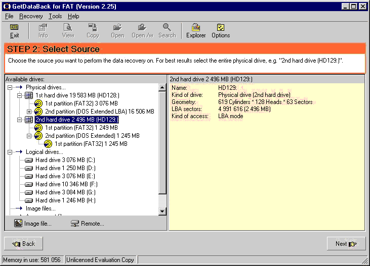Collapse the DOS Extended 1 245 MB partition
Screen dimensions: 370x266
point(29,136)
